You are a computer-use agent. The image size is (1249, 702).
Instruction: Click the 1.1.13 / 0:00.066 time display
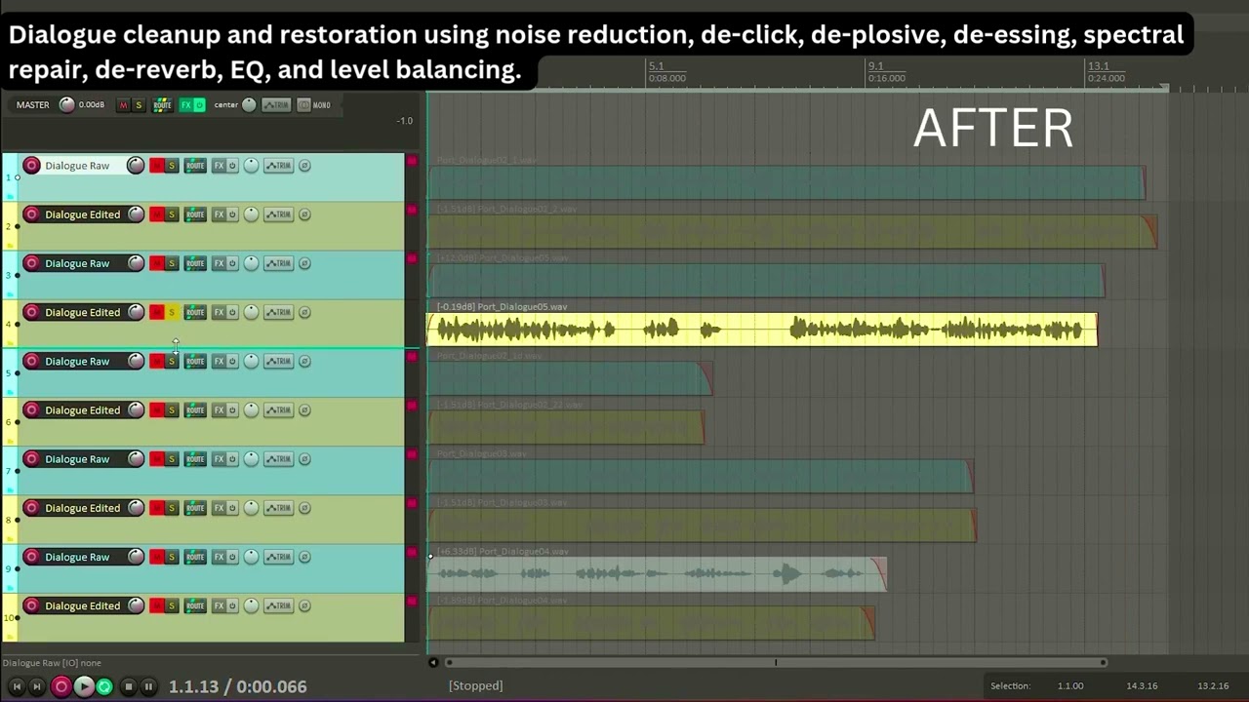tap(237, 686)
